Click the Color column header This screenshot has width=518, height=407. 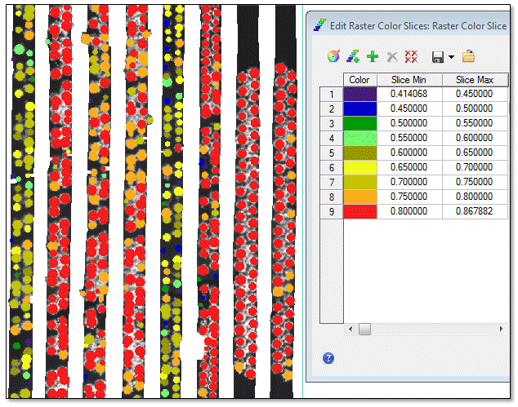[x=360, y=80]
